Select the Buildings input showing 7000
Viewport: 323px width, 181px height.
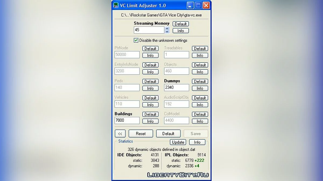(127, 120)
